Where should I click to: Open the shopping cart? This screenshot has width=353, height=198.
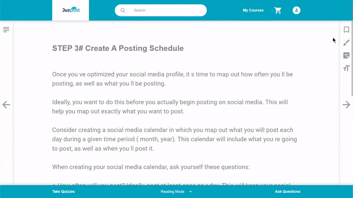[x=278, y=10]
